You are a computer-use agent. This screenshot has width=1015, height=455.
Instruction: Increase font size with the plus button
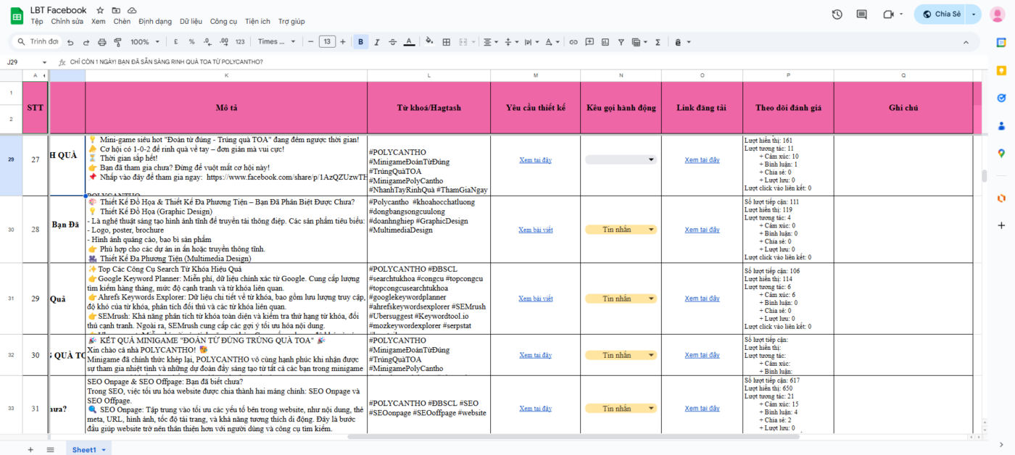343,42
